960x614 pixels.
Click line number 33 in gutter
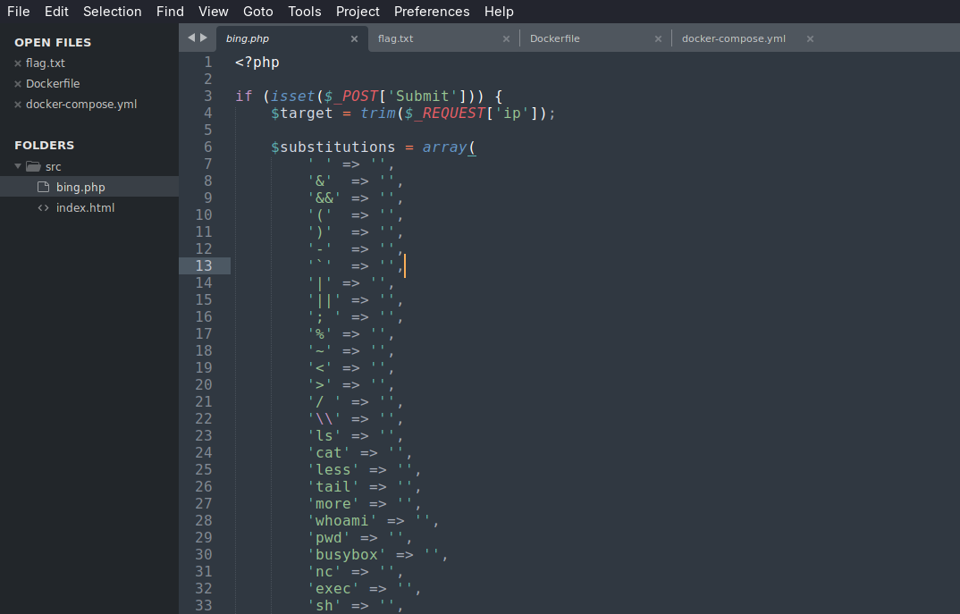click(x=204, y=605)
